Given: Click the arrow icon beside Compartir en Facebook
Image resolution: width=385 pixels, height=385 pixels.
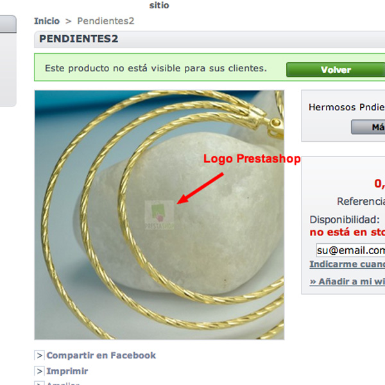Looking at the screenshot, I should click(x=39, y=355).
